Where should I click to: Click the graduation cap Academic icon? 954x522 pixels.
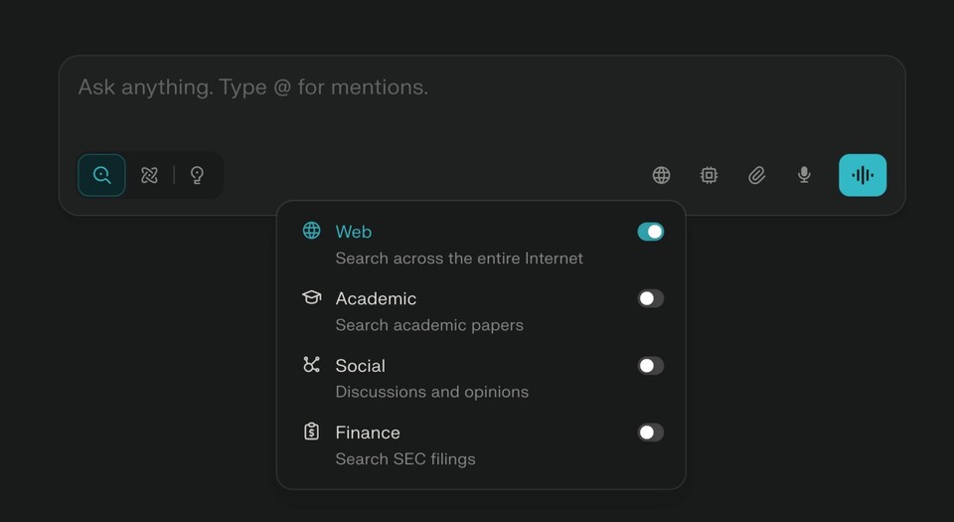312,297
